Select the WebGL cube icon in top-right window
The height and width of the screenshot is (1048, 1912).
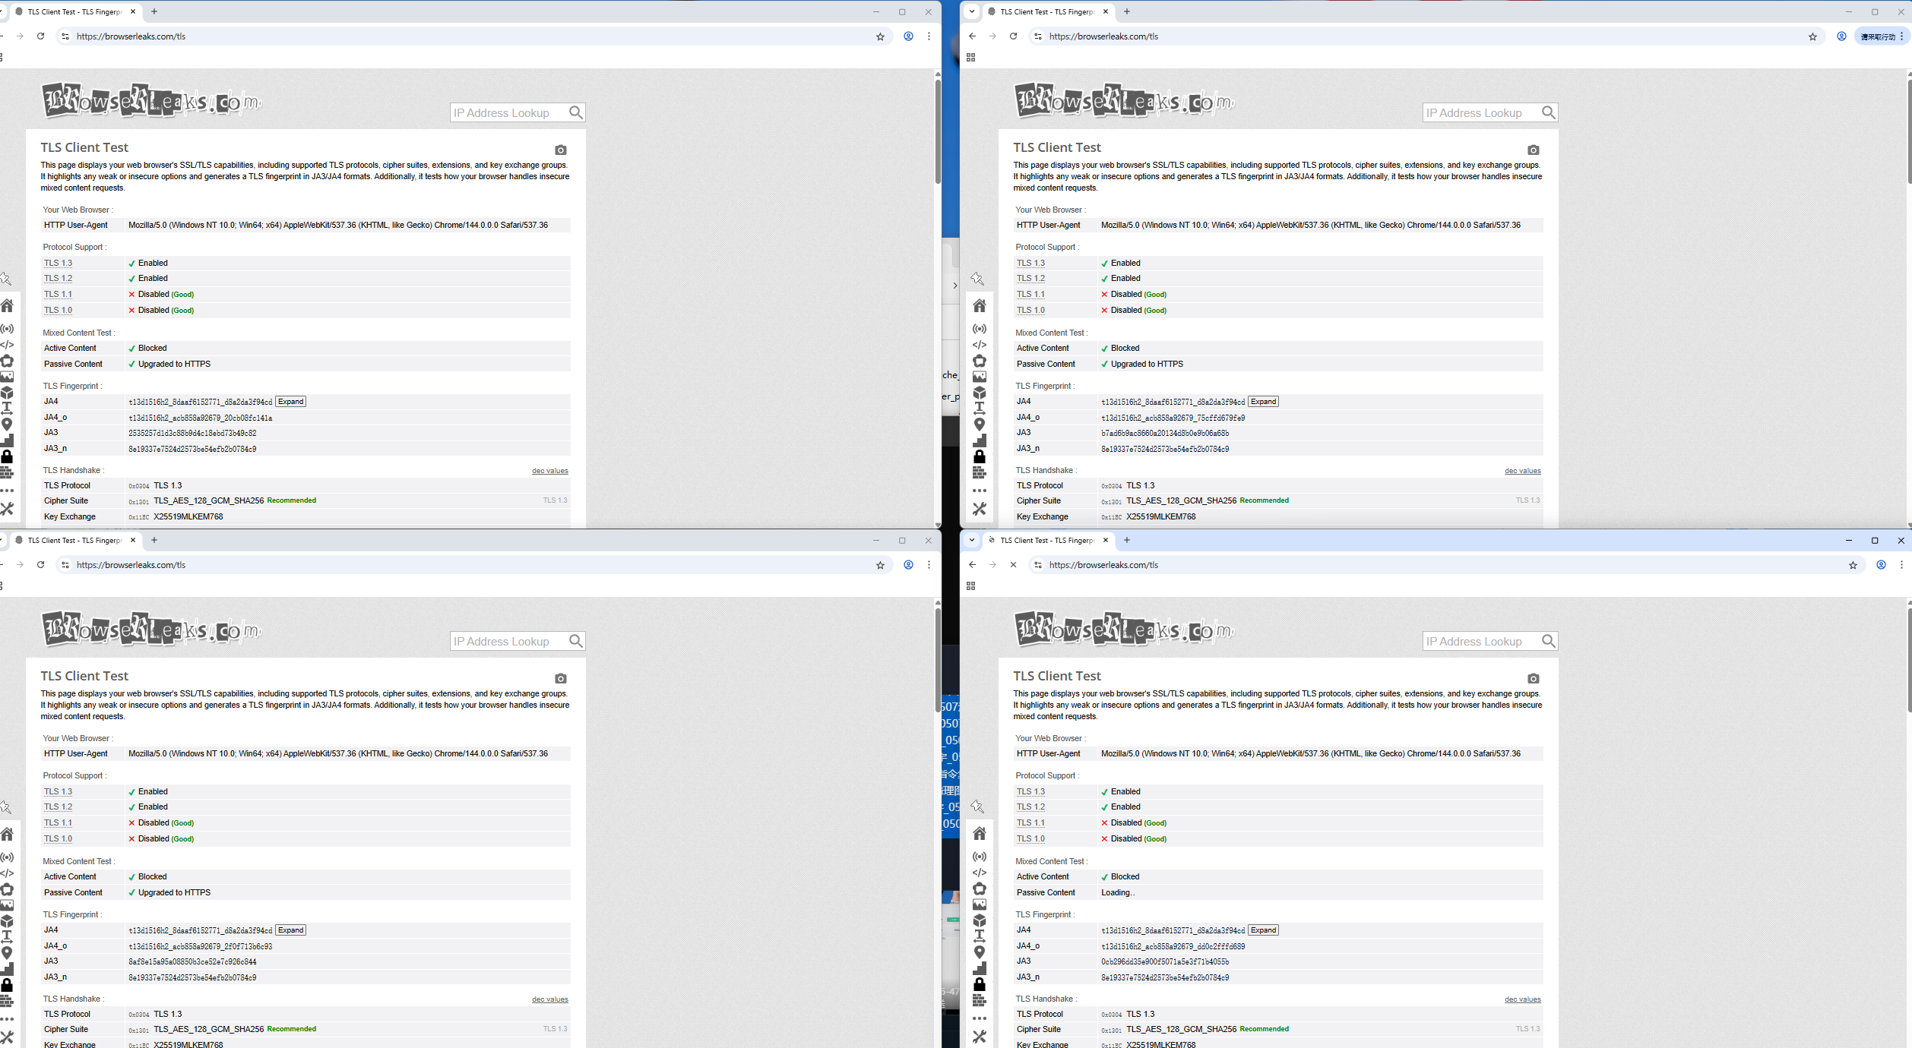pyautogui.click(x=980, y=393)
